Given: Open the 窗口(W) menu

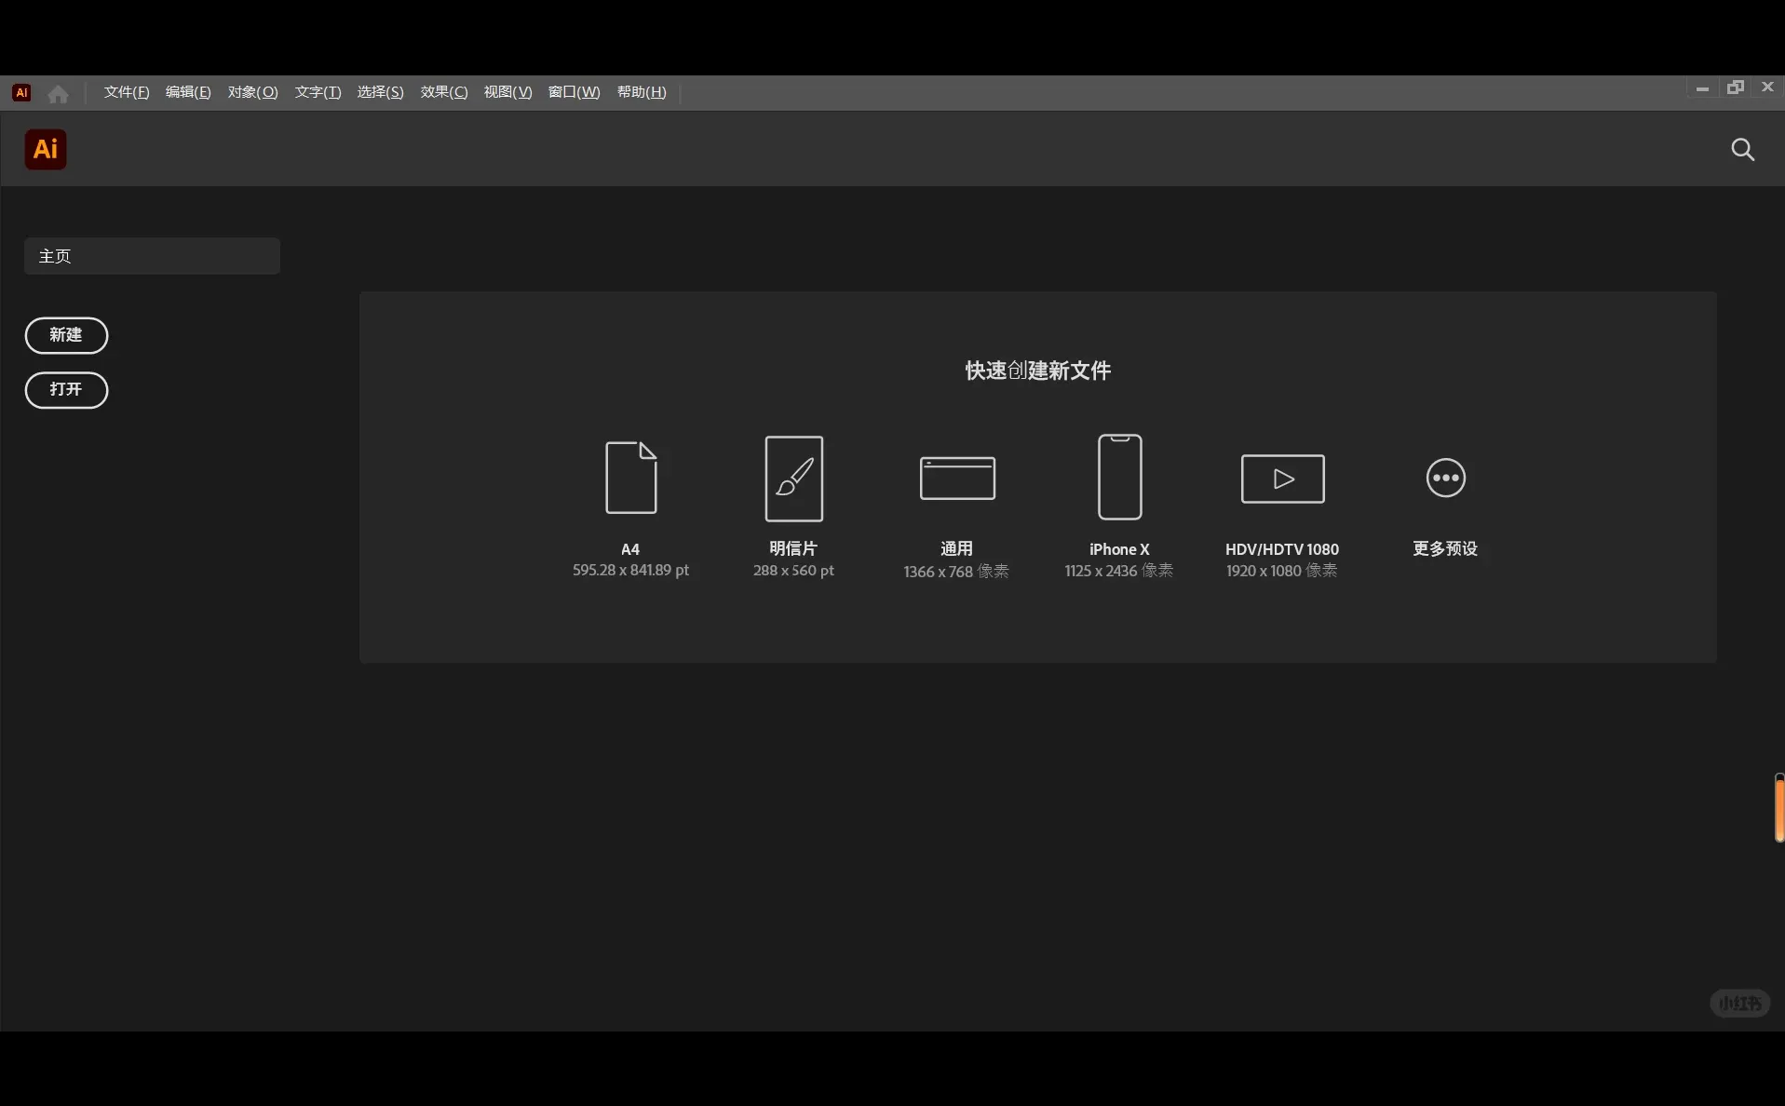Looking at the screenshot, I should [574, 92].
